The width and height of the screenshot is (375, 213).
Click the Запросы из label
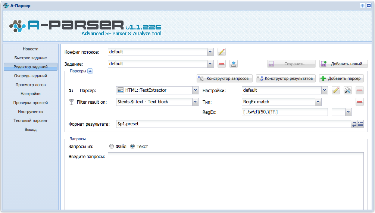tap(81, 147)
